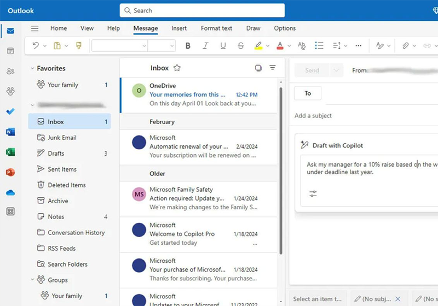This screenshot has height=306, width=438.
Task: Open the People contacts icon
Action: pyautogui.click(x=10, y=72)
